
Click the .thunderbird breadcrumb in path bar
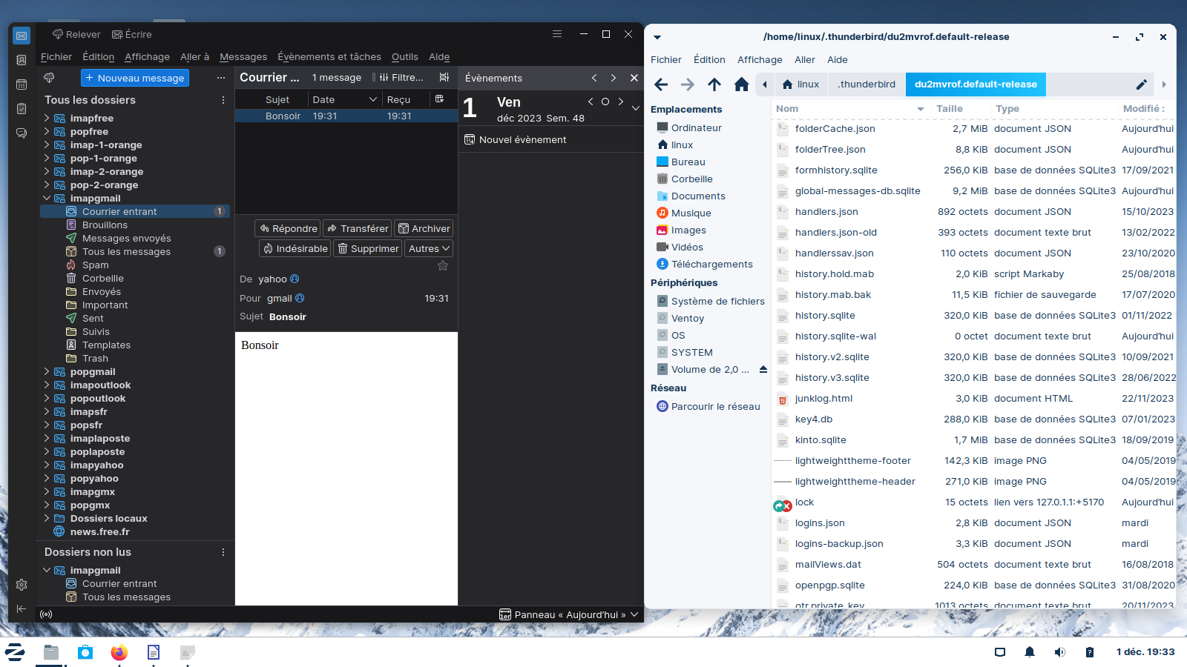click(x=867, y=84)
